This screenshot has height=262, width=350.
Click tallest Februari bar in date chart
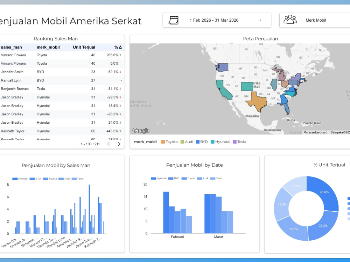(x=166, y=212)
